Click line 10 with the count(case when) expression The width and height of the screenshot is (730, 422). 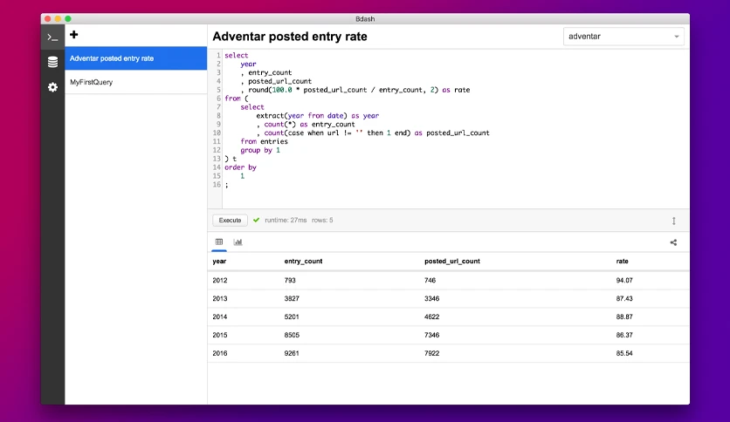click(373, 133)
